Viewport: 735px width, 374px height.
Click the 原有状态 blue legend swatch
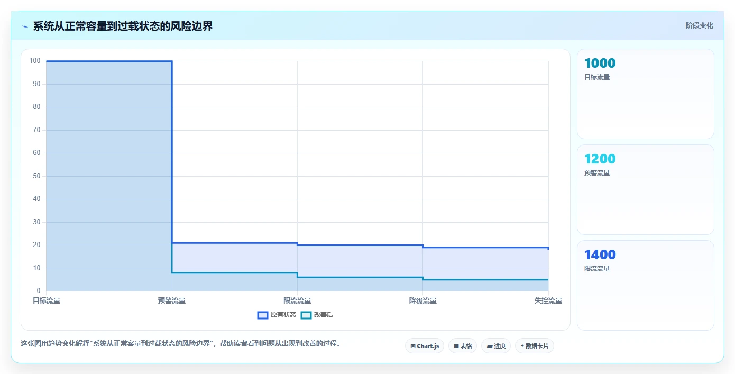pos(263,315)
